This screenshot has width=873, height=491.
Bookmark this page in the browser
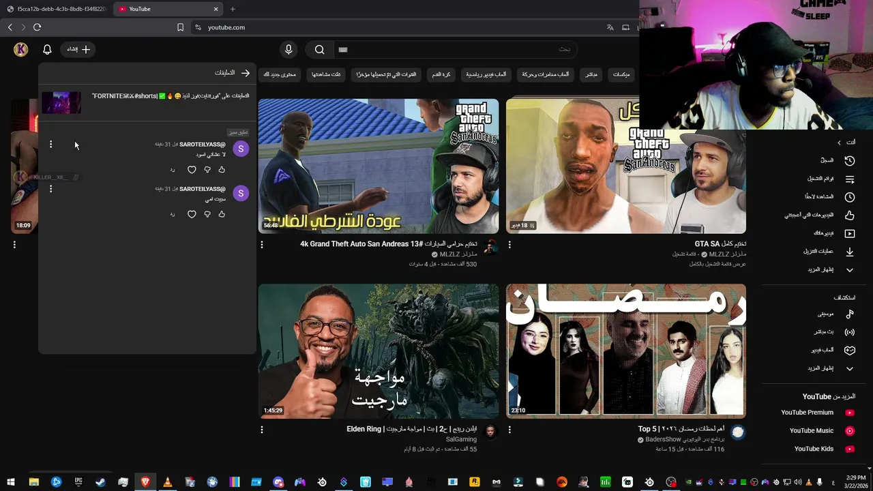click(x=180, y=27)
